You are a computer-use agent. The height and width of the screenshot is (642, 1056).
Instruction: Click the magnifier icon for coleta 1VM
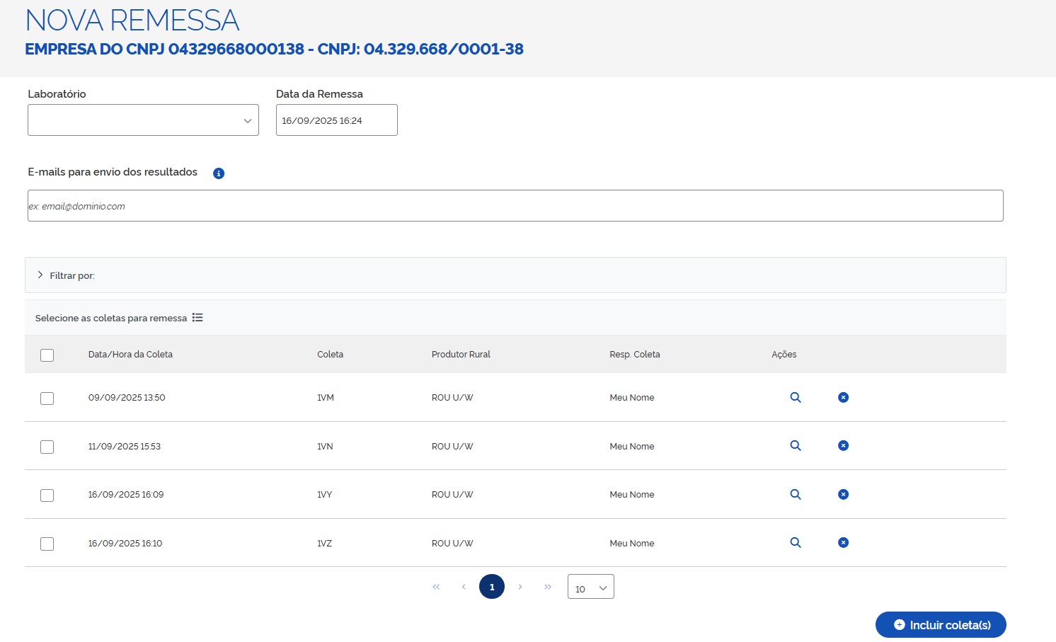coord(796,398)
